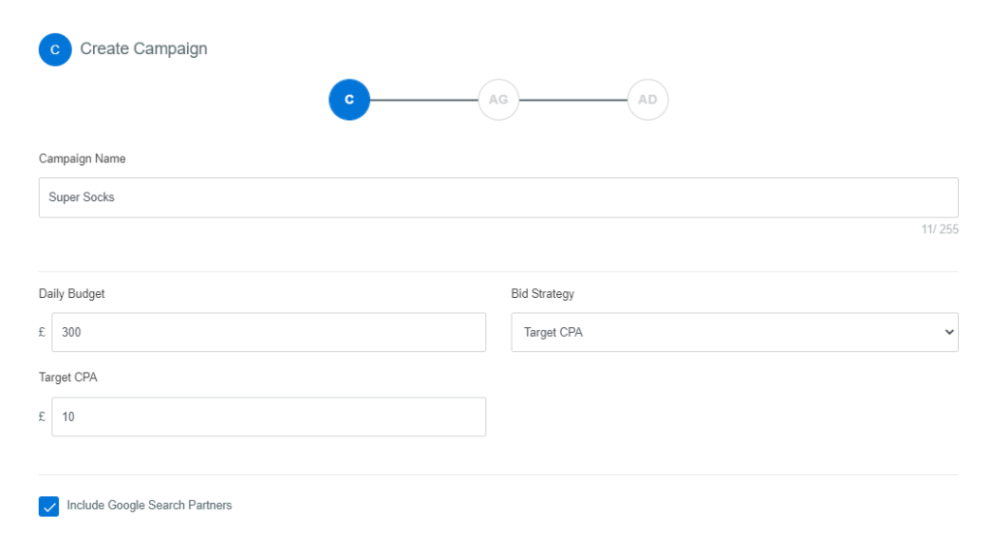This screenshot has height=535, width=992.
Task: Click the pound symbol beside Daily Budget field
Action: tap(42, 332)
